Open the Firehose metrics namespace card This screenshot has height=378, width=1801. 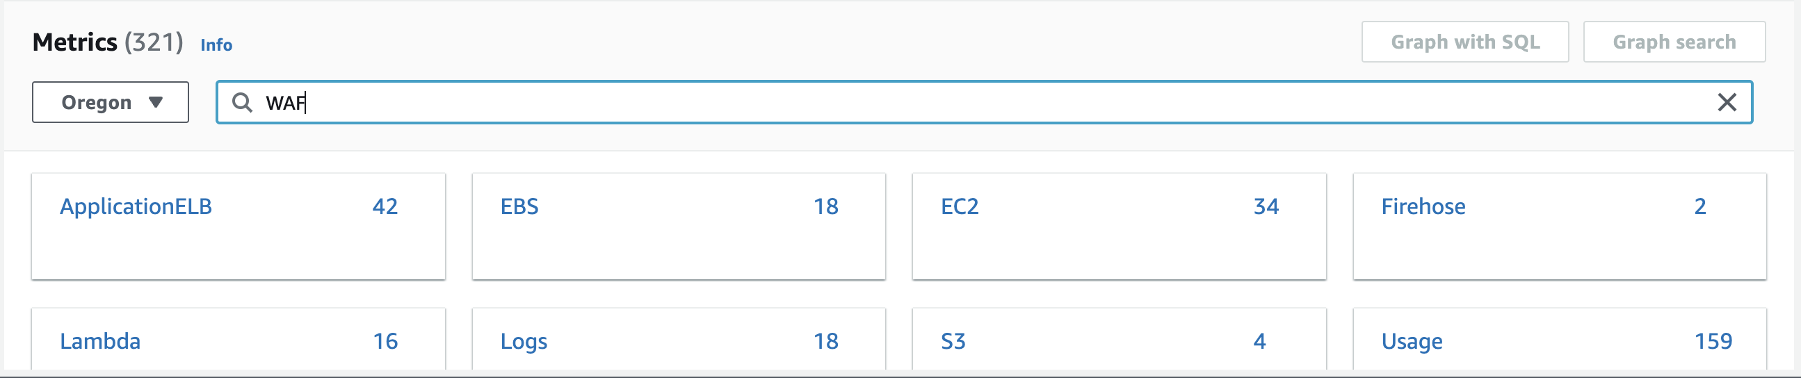coord(1560,227)
